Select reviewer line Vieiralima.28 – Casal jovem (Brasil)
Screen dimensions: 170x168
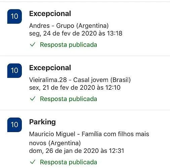click(80, 80)
